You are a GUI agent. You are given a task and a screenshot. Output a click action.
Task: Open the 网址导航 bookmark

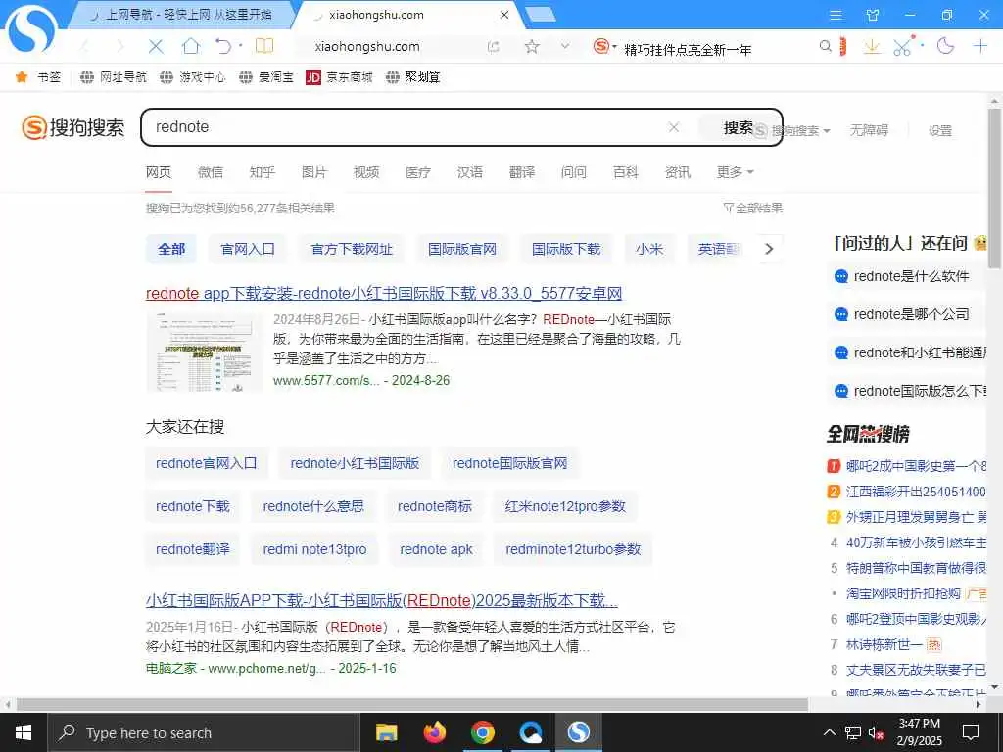pos(114,77)
